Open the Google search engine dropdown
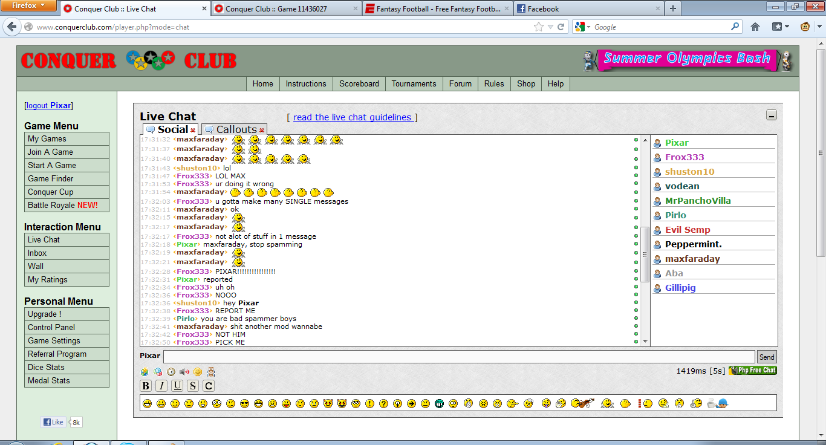Viewport: 826px width, 445px height. (583, 27)
